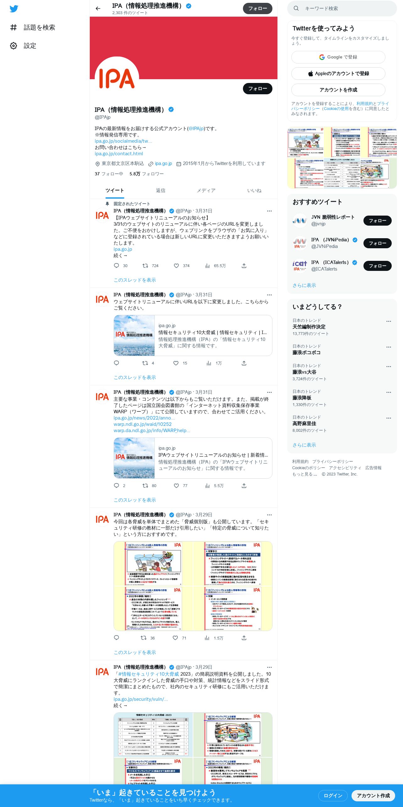The width and height of the screenshot is (403, 807).
Task: Retweet the tweet with 36 retweets
Action: point(148,638)
